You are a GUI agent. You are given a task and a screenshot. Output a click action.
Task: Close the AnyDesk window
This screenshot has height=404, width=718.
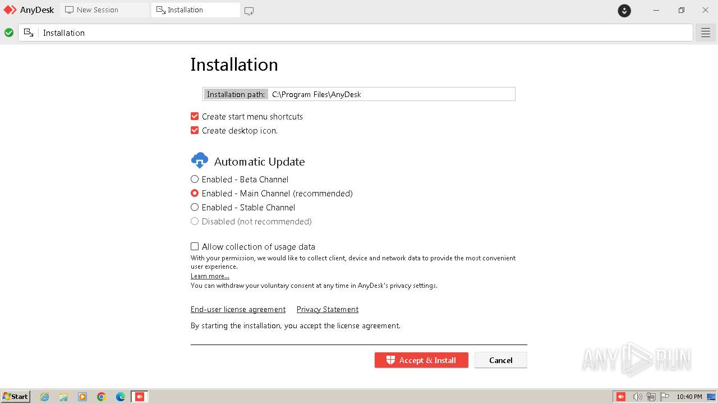(x=706, y=10)
